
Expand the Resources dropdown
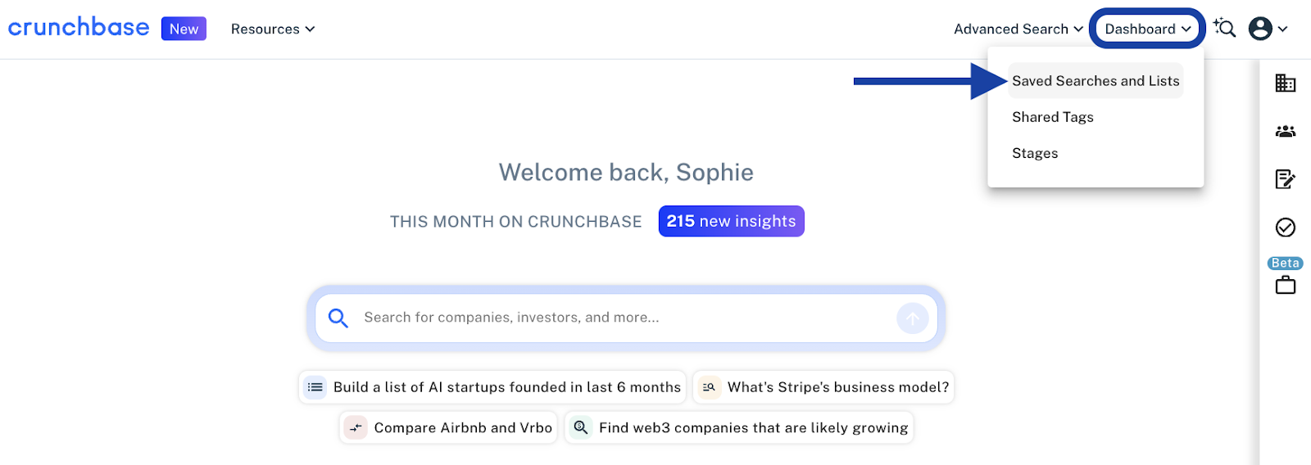click(x=272, y=29)
